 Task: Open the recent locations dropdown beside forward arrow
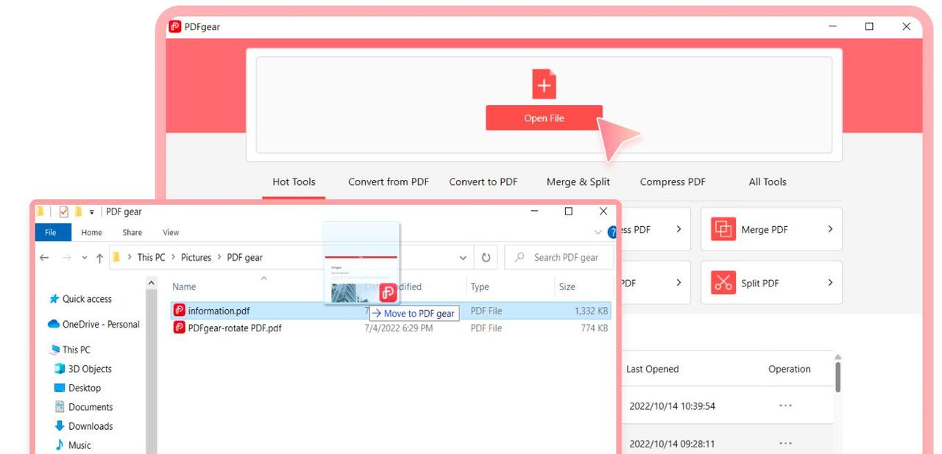point(85,258)
